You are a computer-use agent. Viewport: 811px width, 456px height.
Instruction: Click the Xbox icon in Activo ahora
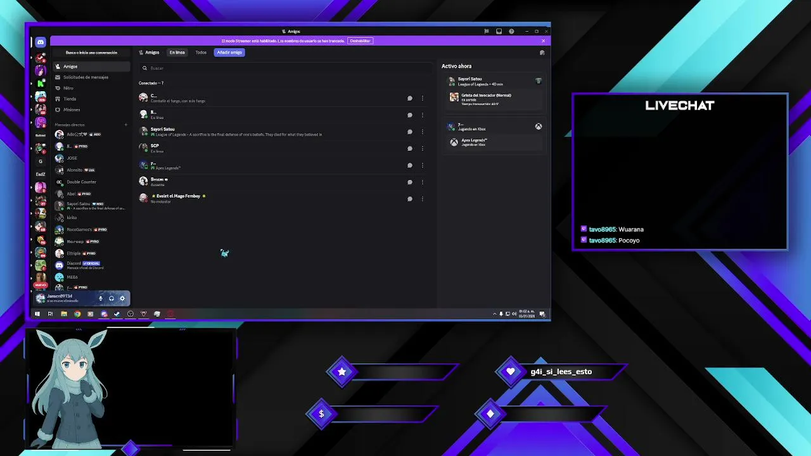538,126
